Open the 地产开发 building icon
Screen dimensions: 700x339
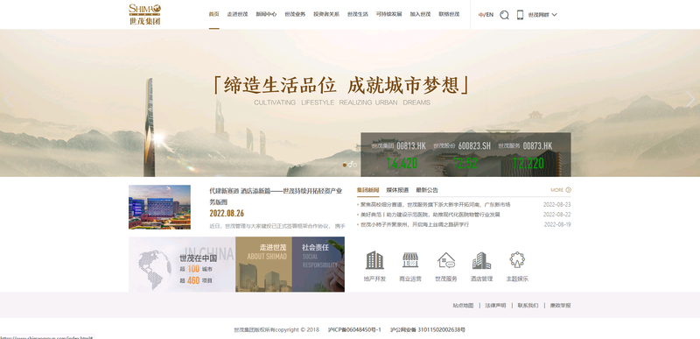tap(374, 260)
